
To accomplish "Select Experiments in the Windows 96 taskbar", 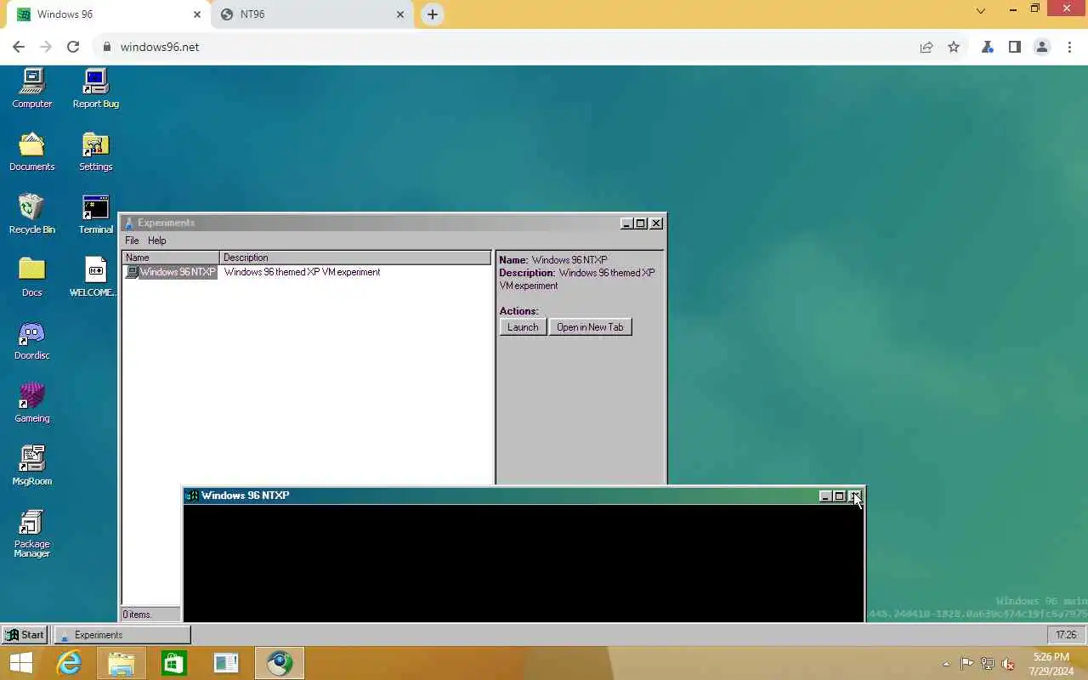I will [122, 634].
